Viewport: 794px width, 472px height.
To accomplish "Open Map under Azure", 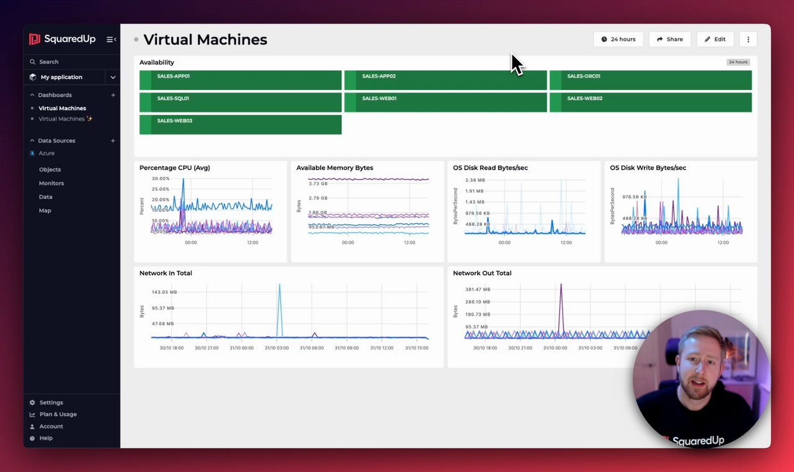I will click(x=45, y=211).
